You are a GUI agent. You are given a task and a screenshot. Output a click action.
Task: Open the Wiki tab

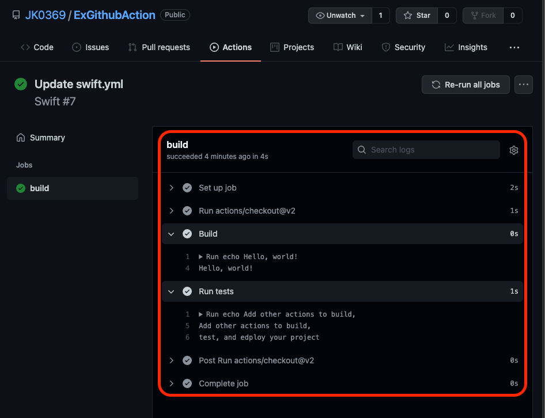347,47
